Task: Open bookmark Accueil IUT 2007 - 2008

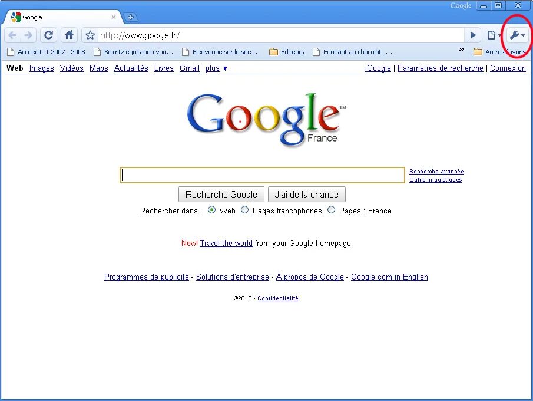Action: [x=46, y=52]
